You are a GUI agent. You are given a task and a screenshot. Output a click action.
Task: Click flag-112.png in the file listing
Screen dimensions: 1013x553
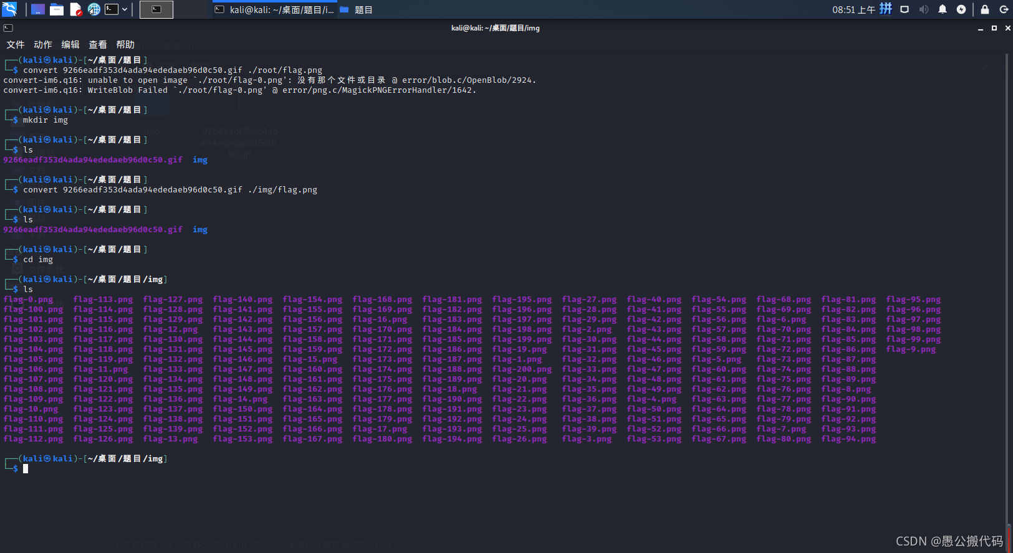[x=33, y=439]
